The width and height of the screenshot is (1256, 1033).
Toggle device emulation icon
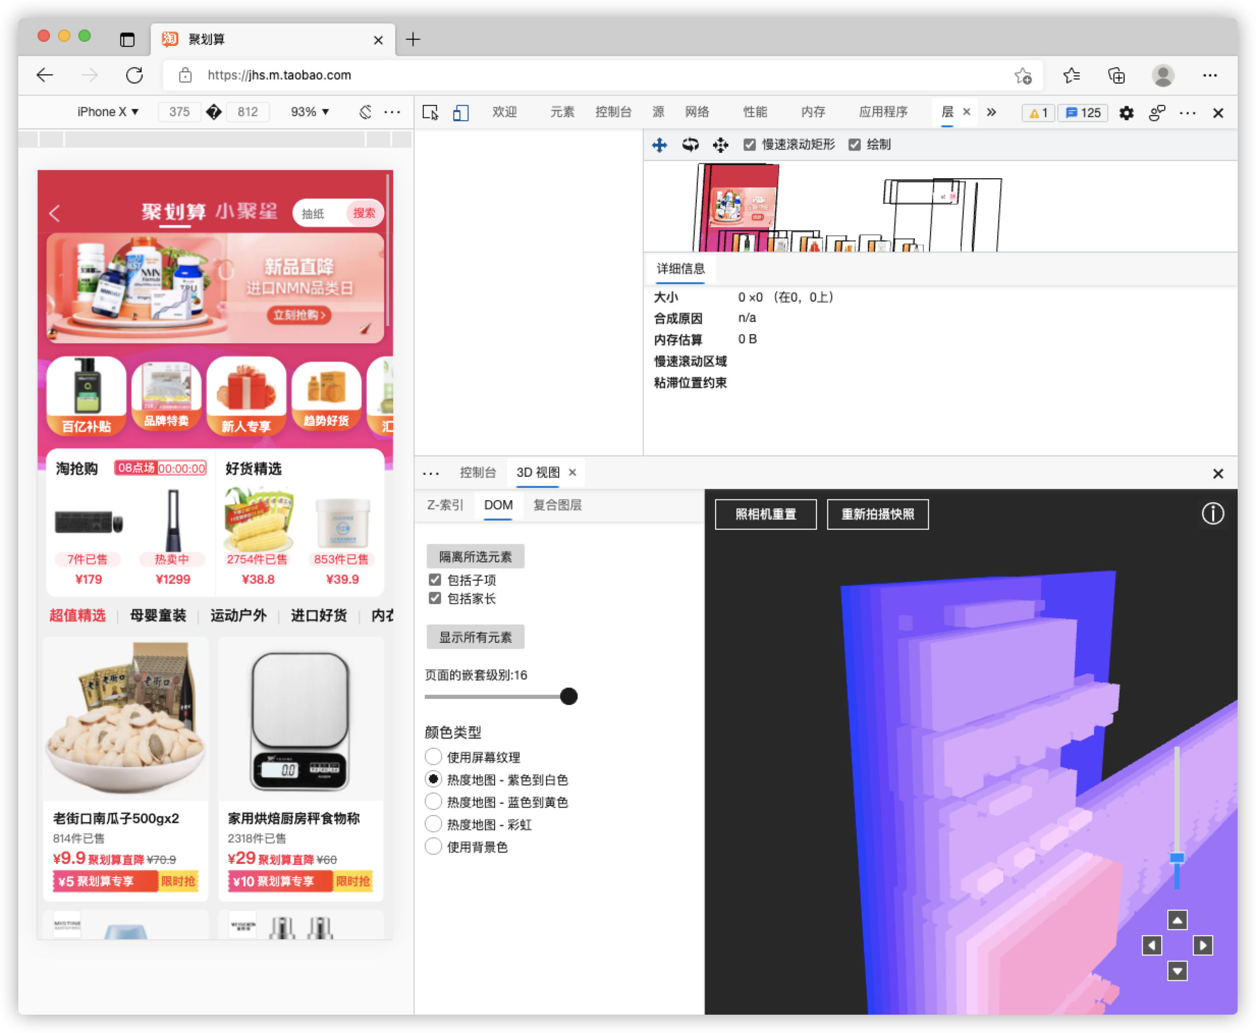tap(460, 113)
